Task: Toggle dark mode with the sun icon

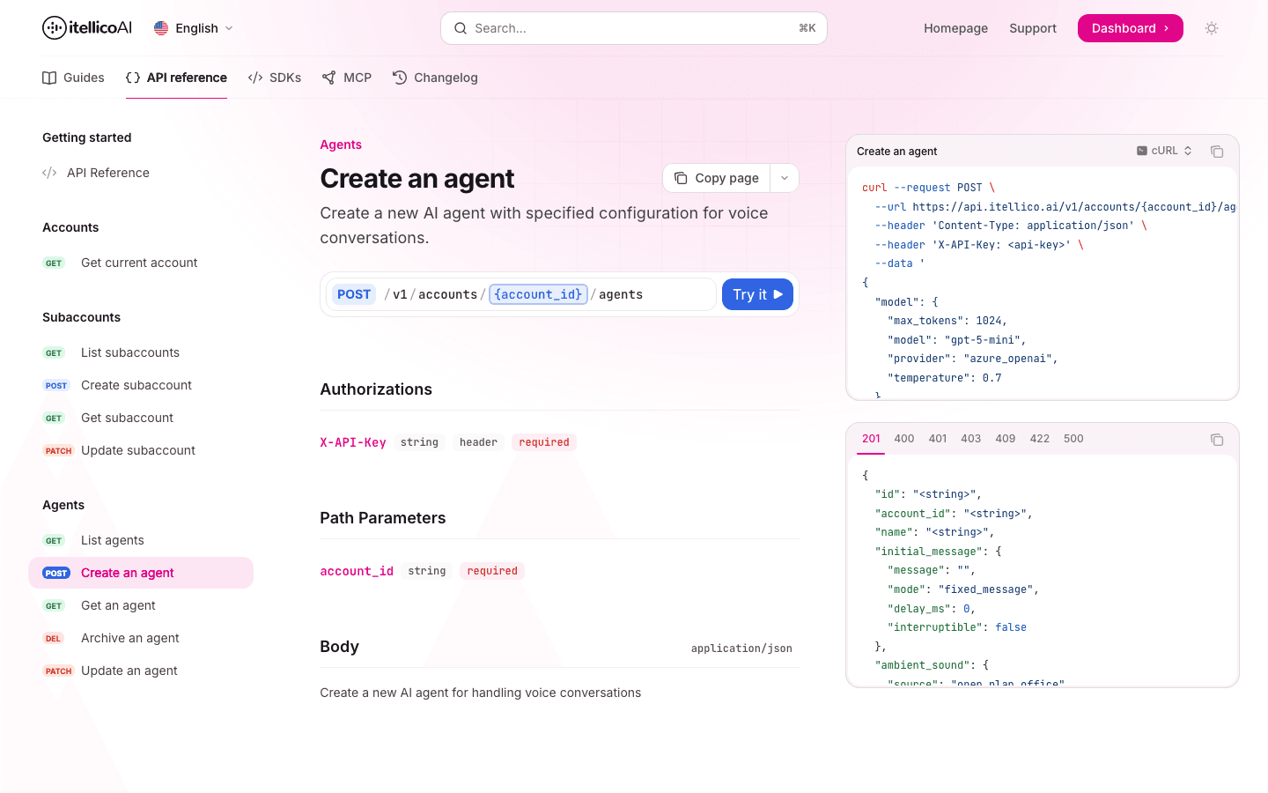Action: pos(1212,28)
